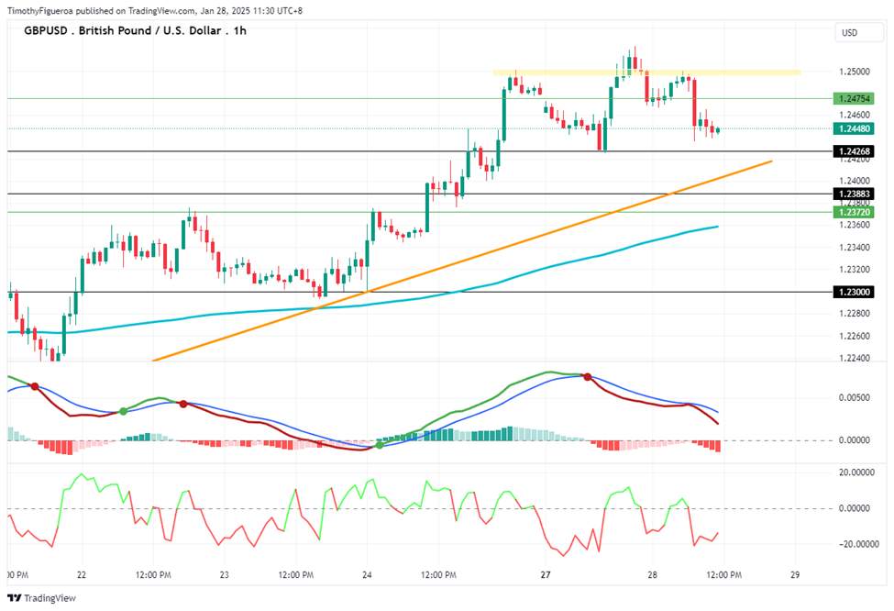Viewport: 894px width, 611px height.
Task: Select the current price label 1.24480
Action: 853,128
